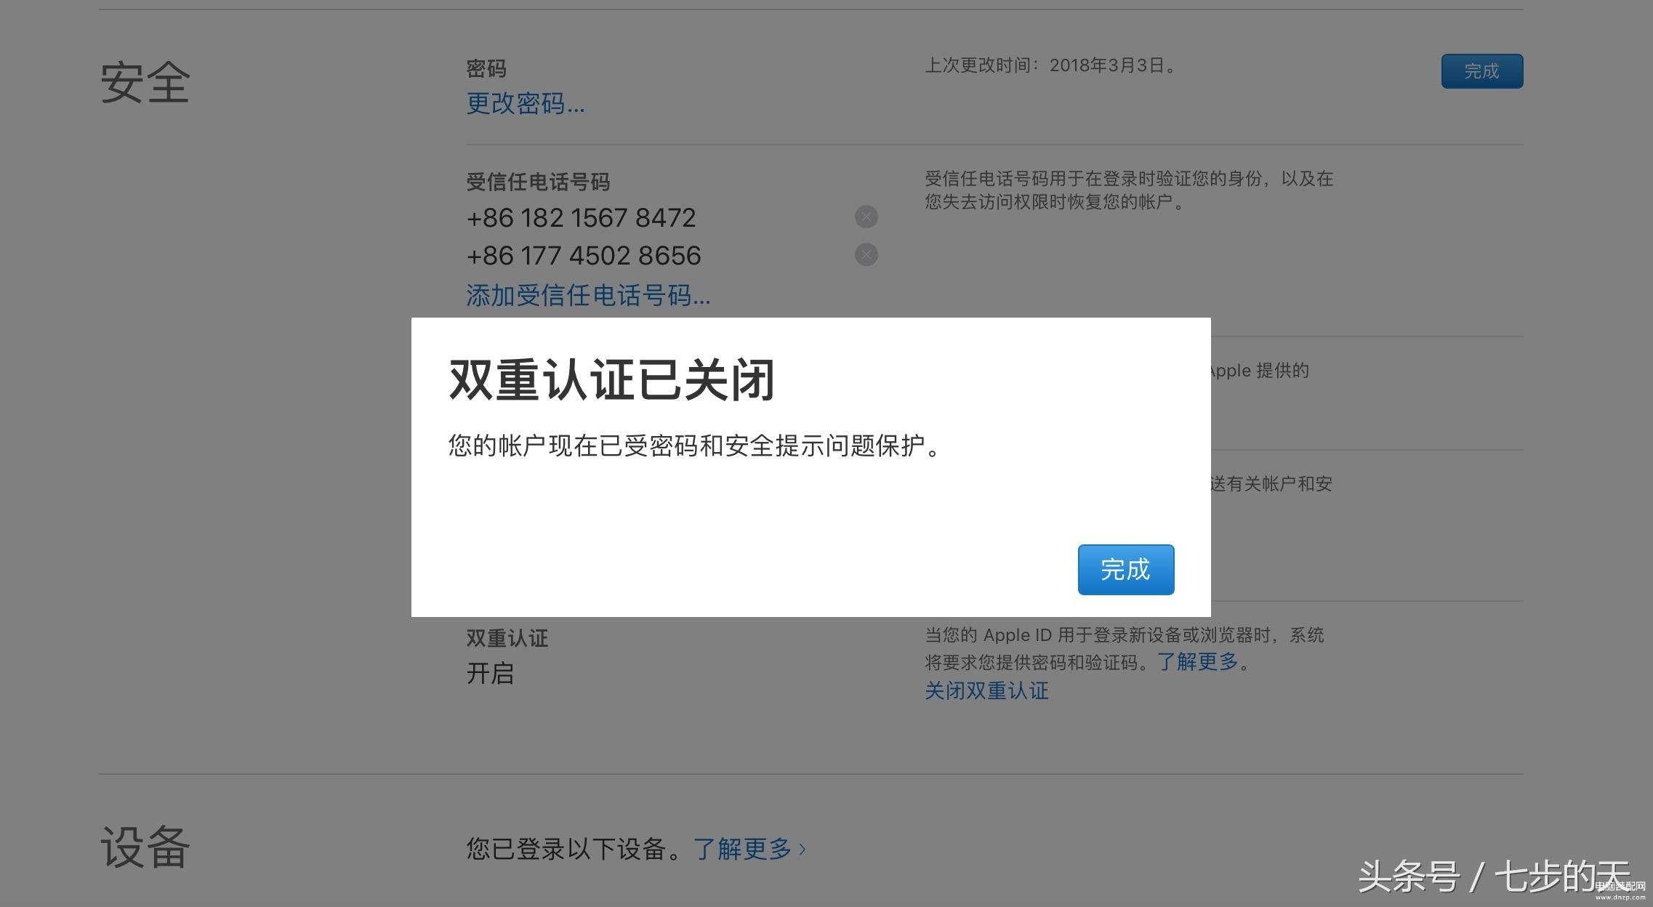Open 更改密码… link
Screen dimensions: 1653x907
[525, 103]
